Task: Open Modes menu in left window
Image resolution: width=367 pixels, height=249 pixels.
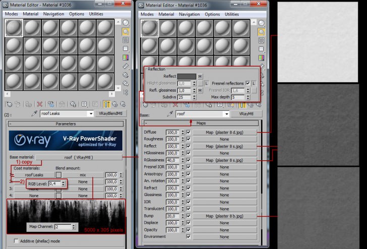Action: [12, 14]
